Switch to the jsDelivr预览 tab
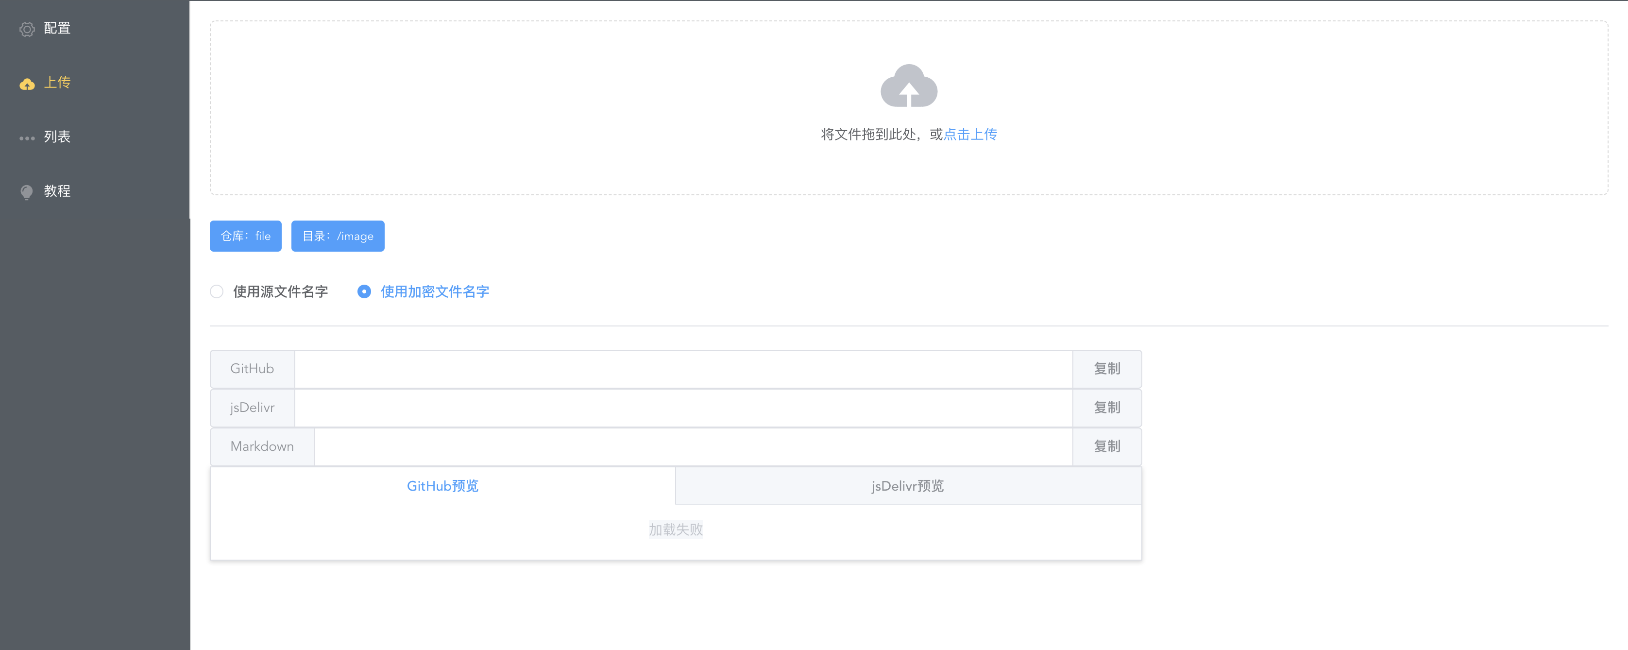 pos(908,486)
